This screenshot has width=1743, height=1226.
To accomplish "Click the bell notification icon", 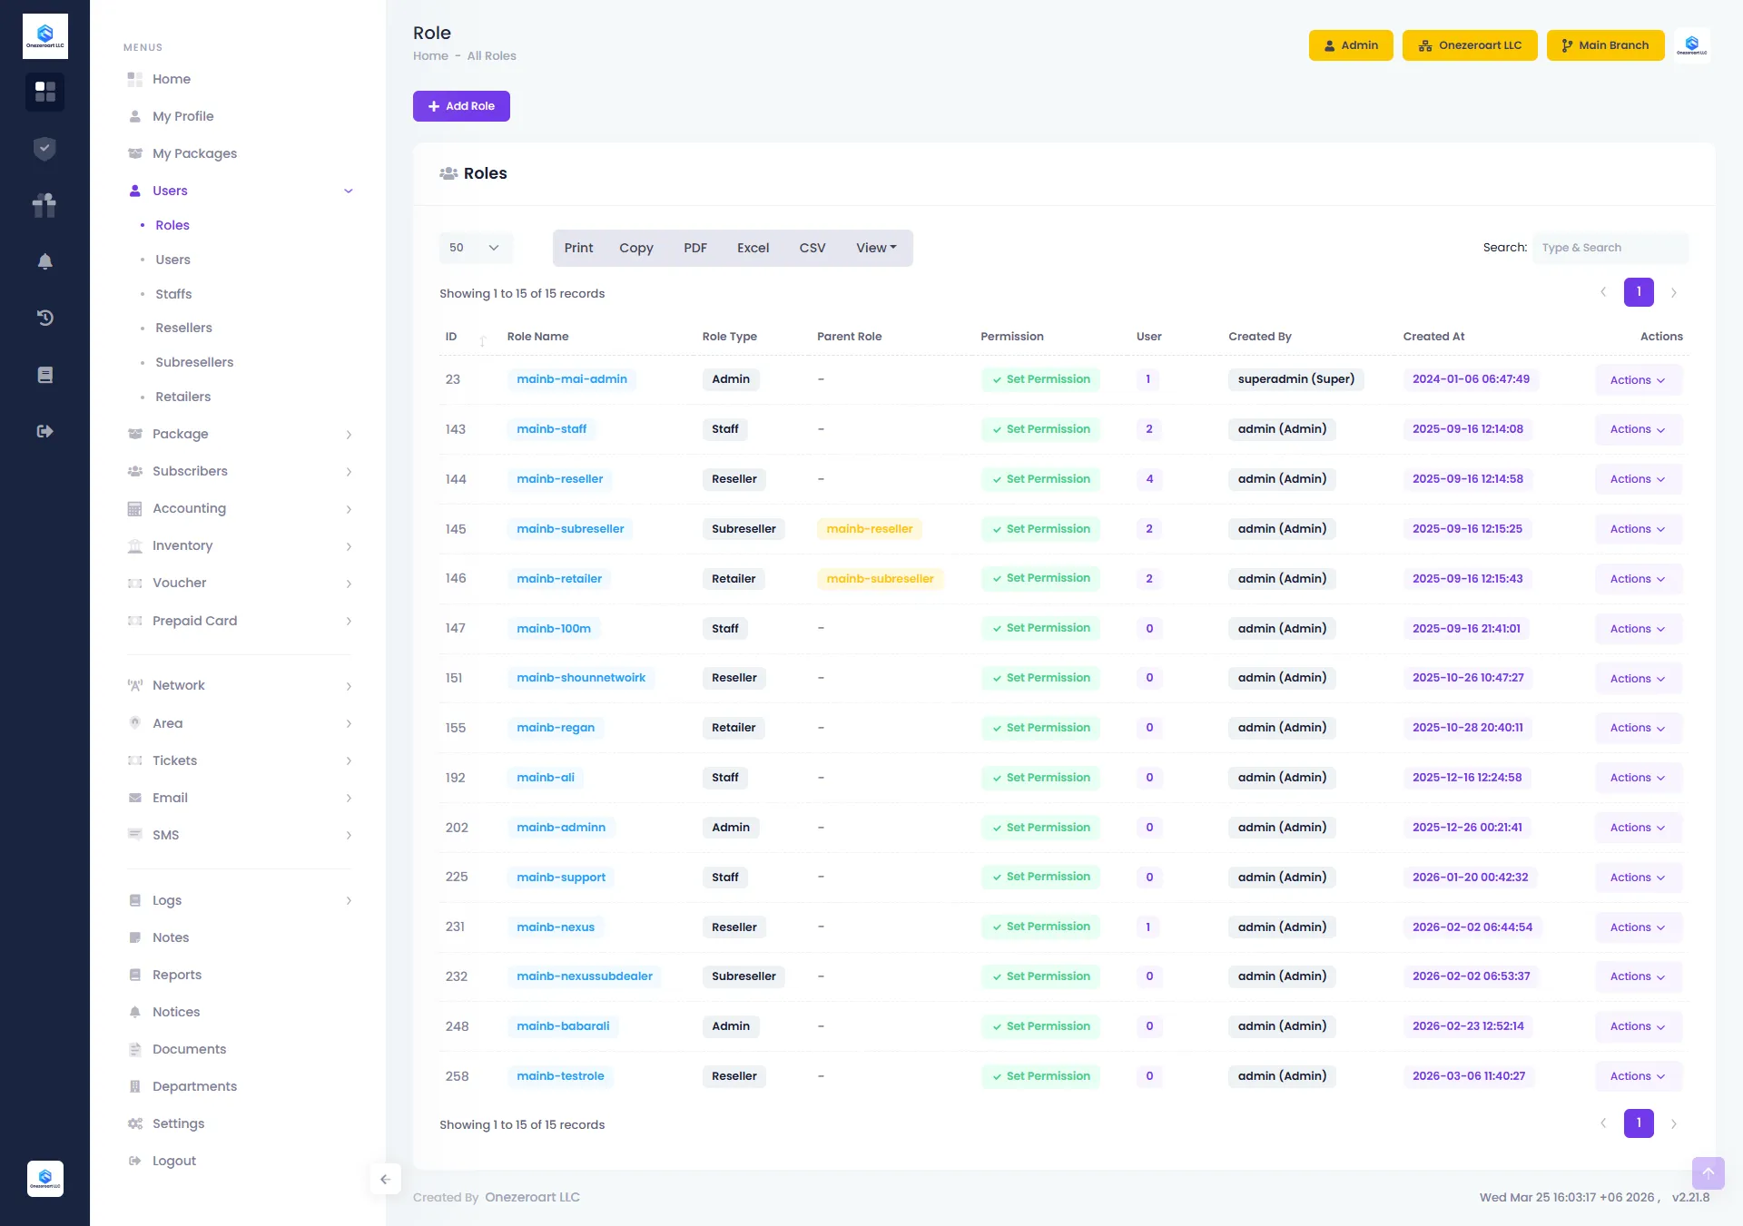I will coord(44,260).
